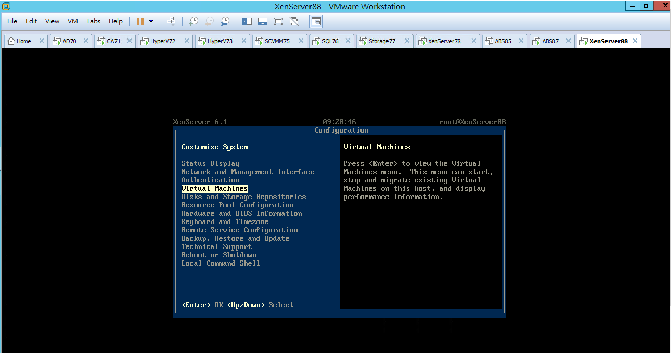Viewport: 671px width, 353px height.
Task: Switch to the XenServer78 tab
Action: 444,41
